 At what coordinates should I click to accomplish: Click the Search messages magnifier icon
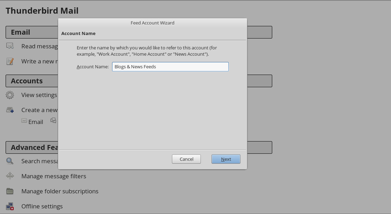(10, 161)
